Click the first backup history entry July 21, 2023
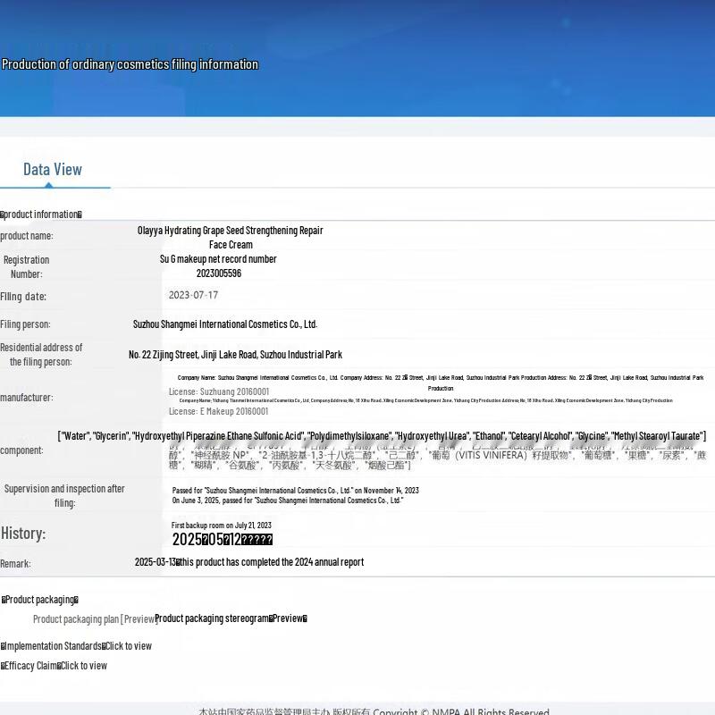The width and height of the screenshot is (715, 715). coord(222,526)
